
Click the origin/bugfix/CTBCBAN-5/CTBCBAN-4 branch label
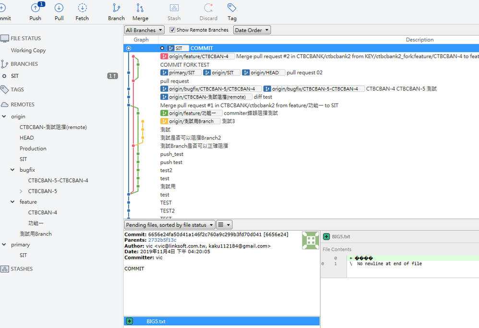tap(211, 89)
